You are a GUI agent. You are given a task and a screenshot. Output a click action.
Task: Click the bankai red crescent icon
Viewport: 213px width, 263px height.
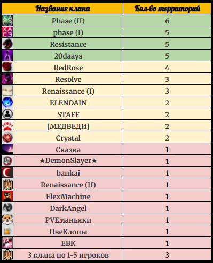[x=7, y=172]
